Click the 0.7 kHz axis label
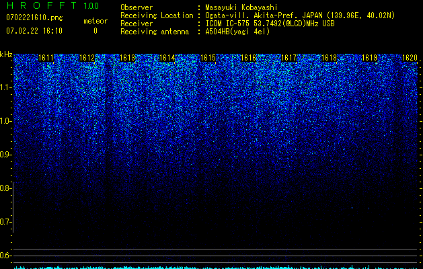 coord(5,222)
